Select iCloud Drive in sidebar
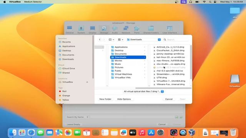This screenshot has height=138, width=246. [x=68, y=68]
